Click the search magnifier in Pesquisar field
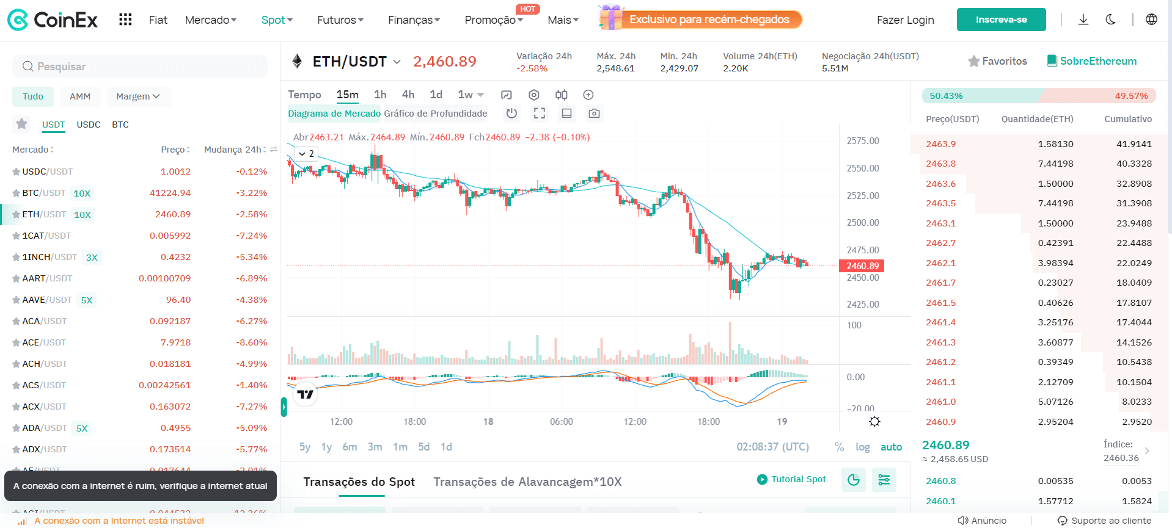 [27, 66]
